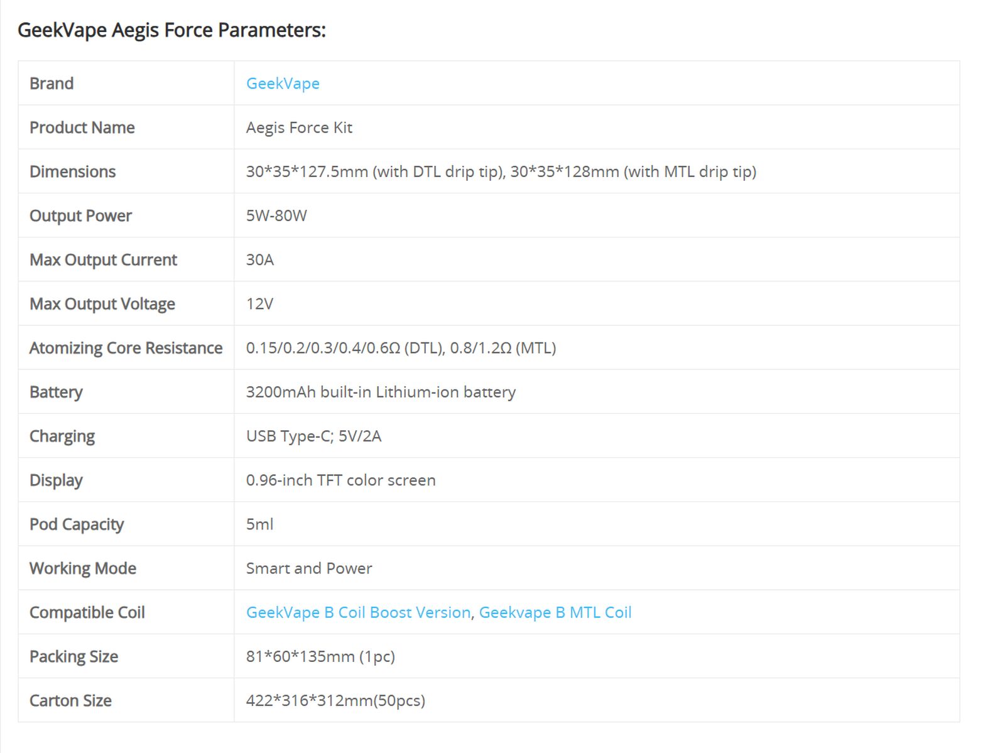Viewport: 1005px width, 753px height.
Task: Open the GeekVape brand link
Action: tap(283, 84)
